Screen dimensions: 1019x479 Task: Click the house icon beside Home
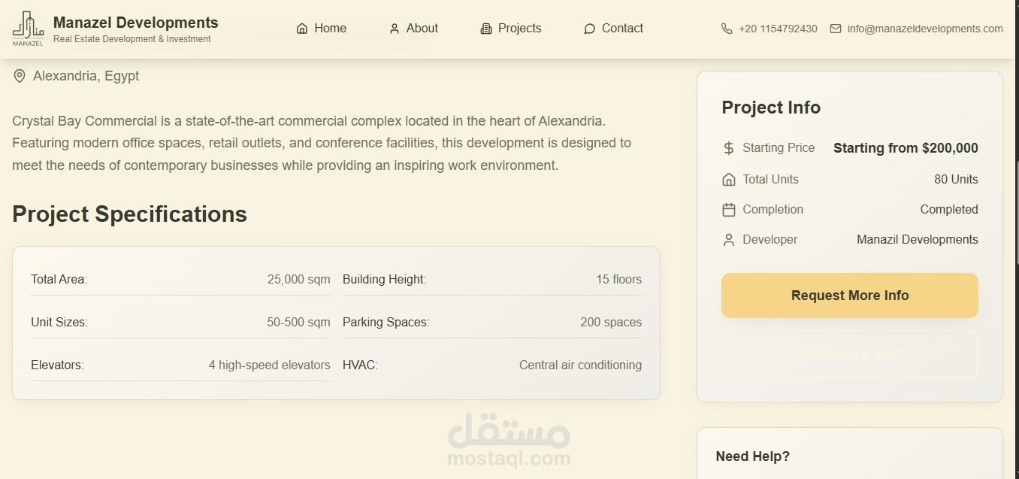302,29
